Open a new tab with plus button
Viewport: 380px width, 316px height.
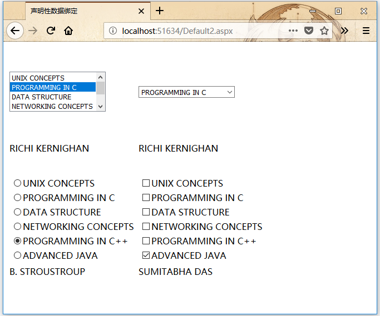160,11
